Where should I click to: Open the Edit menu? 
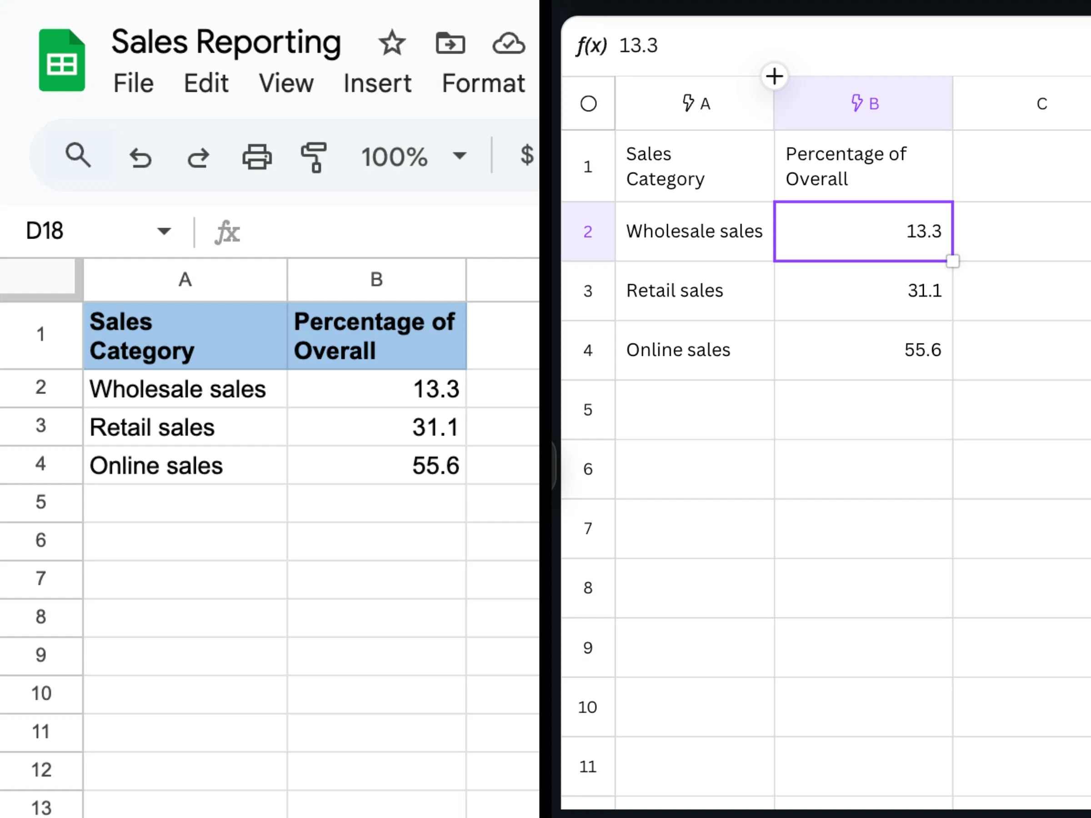pyautogui.click(x=206, y=83)
